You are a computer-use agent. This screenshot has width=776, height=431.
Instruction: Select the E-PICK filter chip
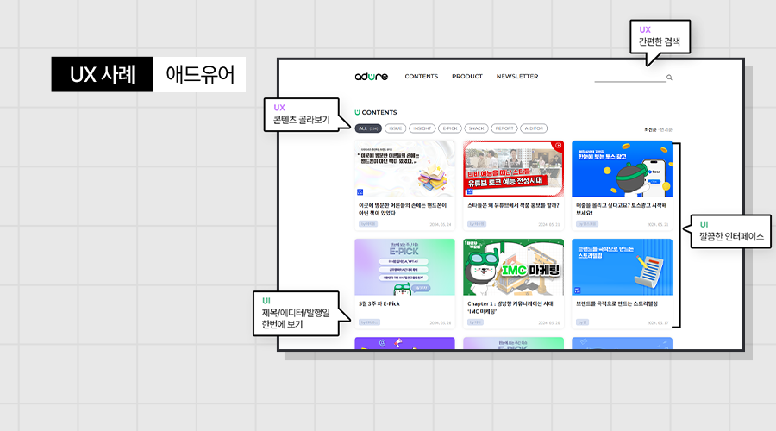coord(449,128)
